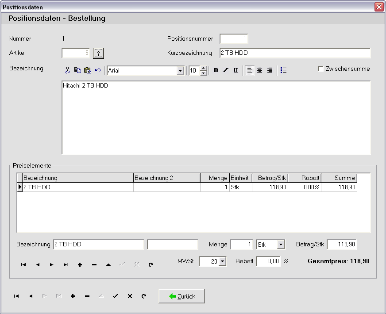Click the Betrag/Stk input field
The image size is (386, 314).
tap(342, 245)
